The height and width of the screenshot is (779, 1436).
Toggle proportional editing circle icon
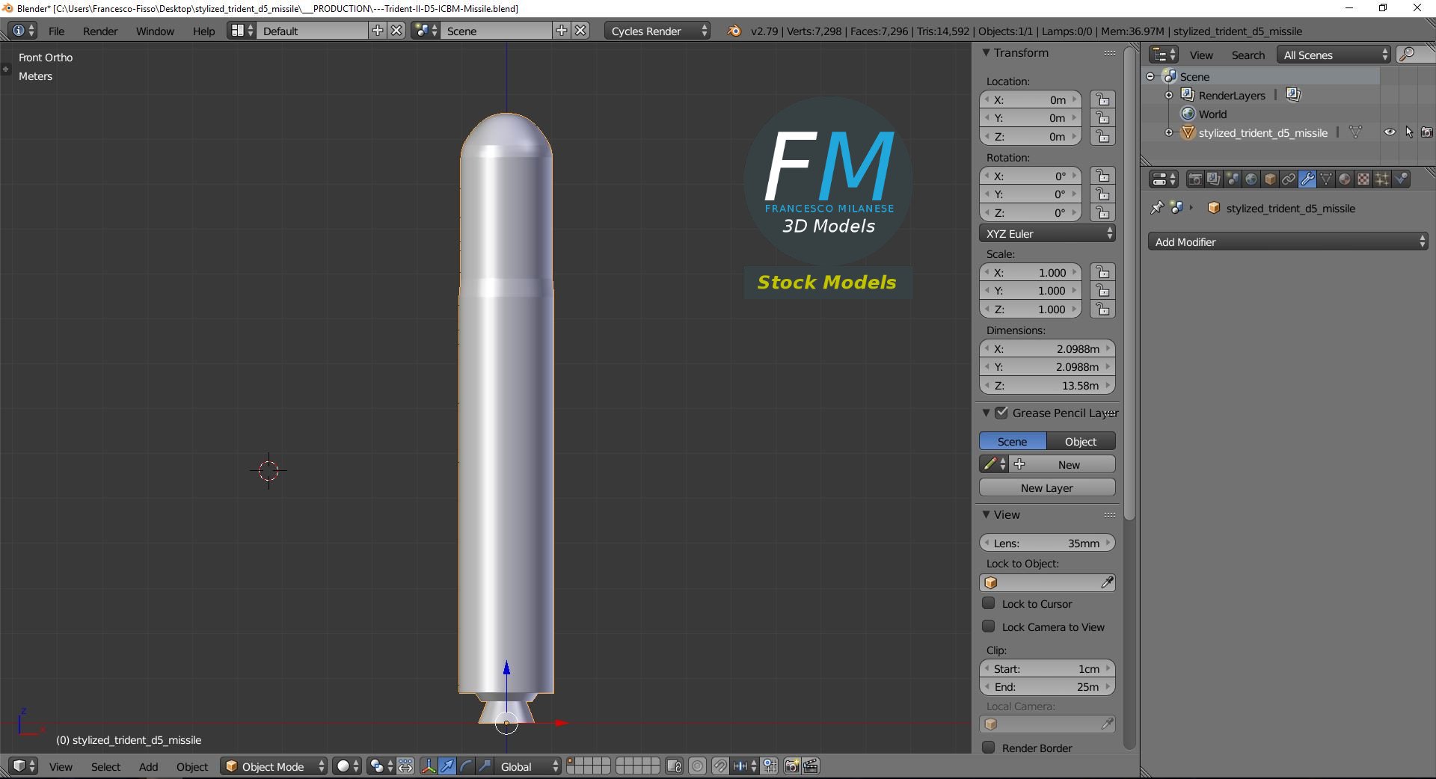tap(697, 766)
